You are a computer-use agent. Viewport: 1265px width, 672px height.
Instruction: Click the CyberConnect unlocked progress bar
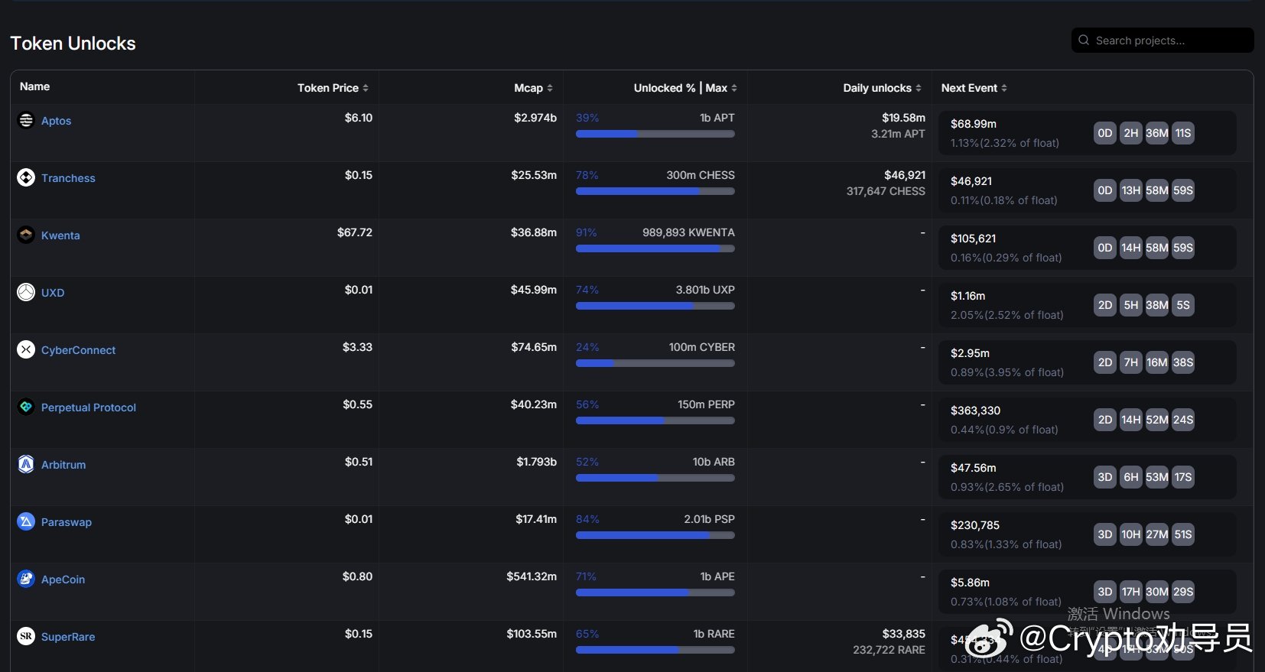(655, 363)
